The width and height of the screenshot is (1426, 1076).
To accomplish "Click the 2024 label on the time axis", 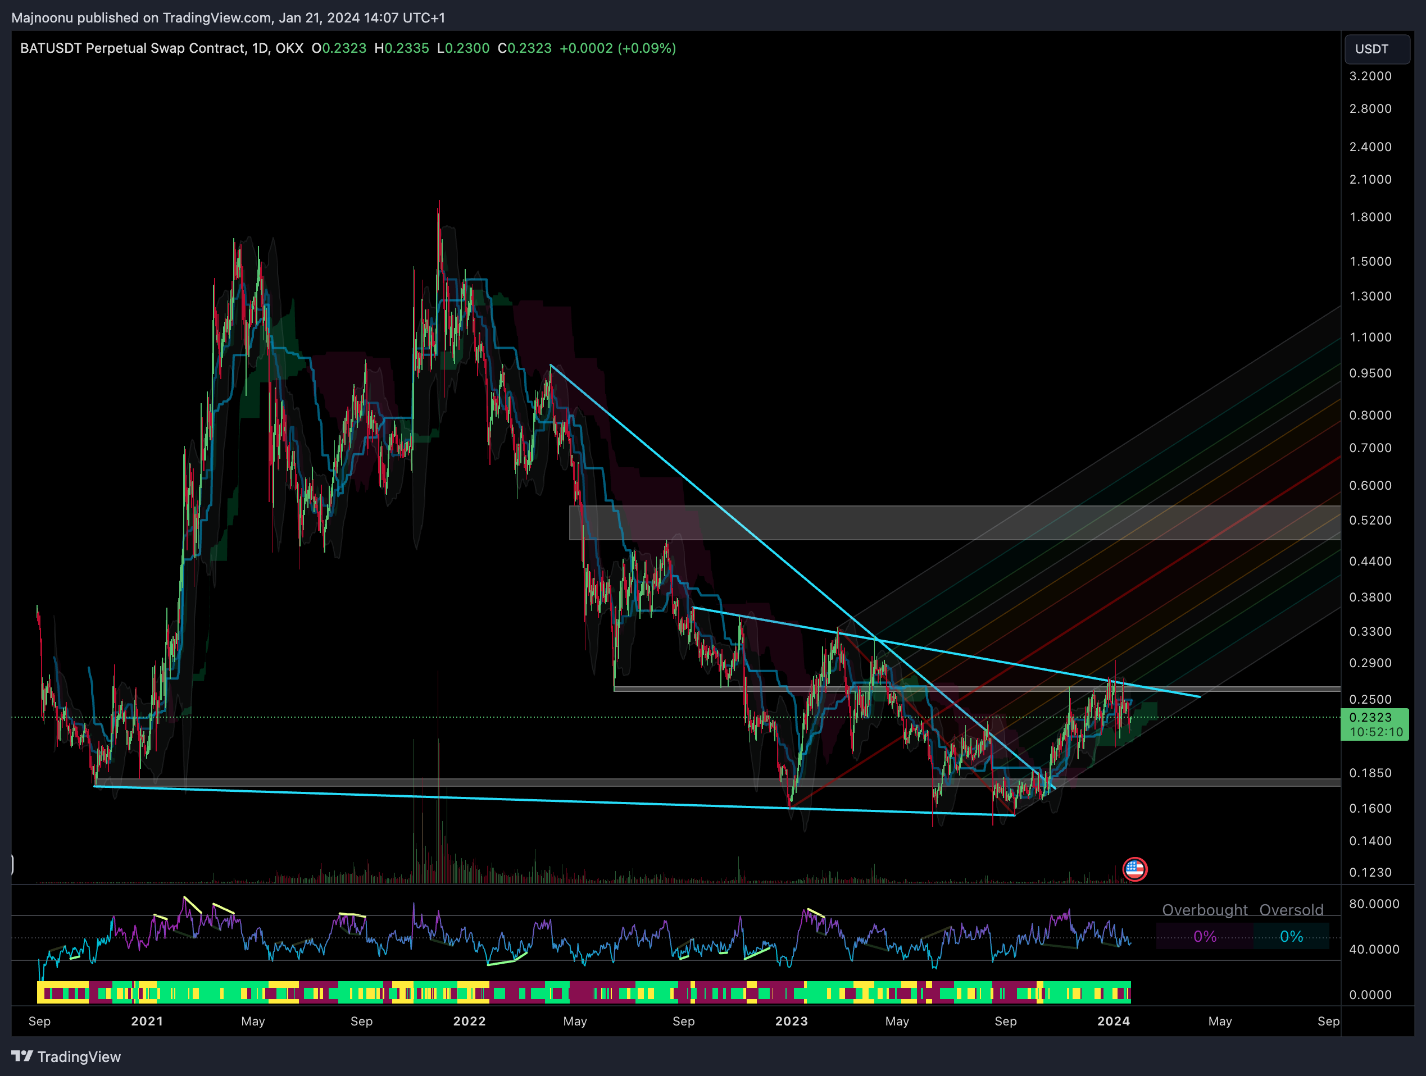I will pos(1114,1021).
